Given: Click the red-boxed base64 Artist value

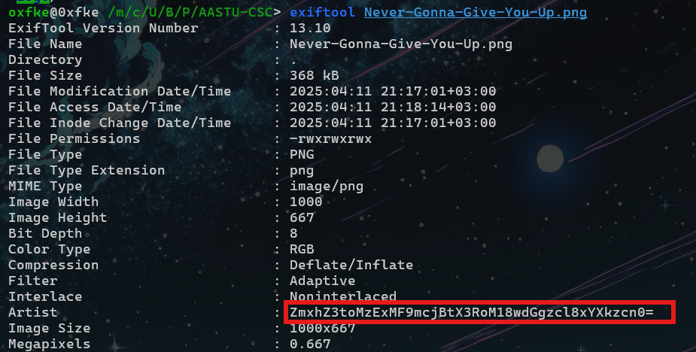Looking at the screenshot, I should [x=472, y=312].
